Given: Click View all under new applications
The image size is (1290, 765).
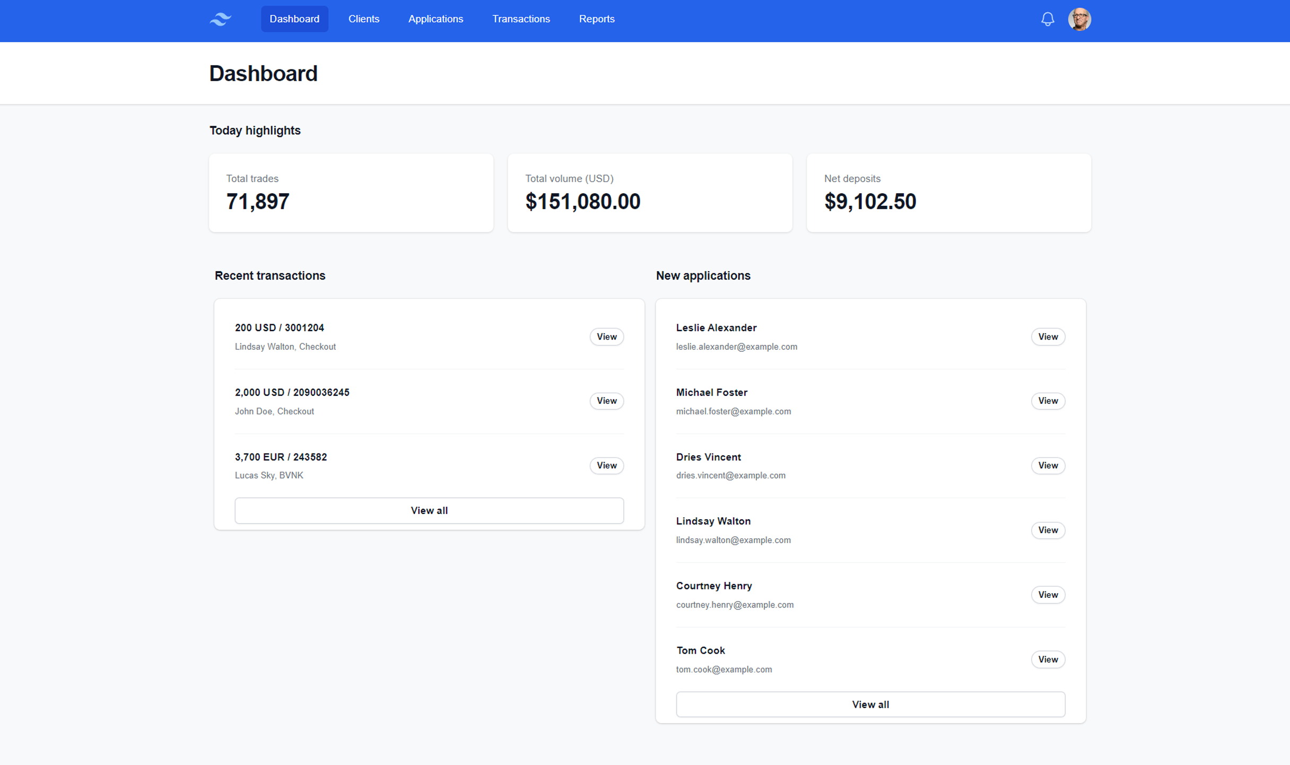Looking at the screenshot, I should [x=870, y=704].
